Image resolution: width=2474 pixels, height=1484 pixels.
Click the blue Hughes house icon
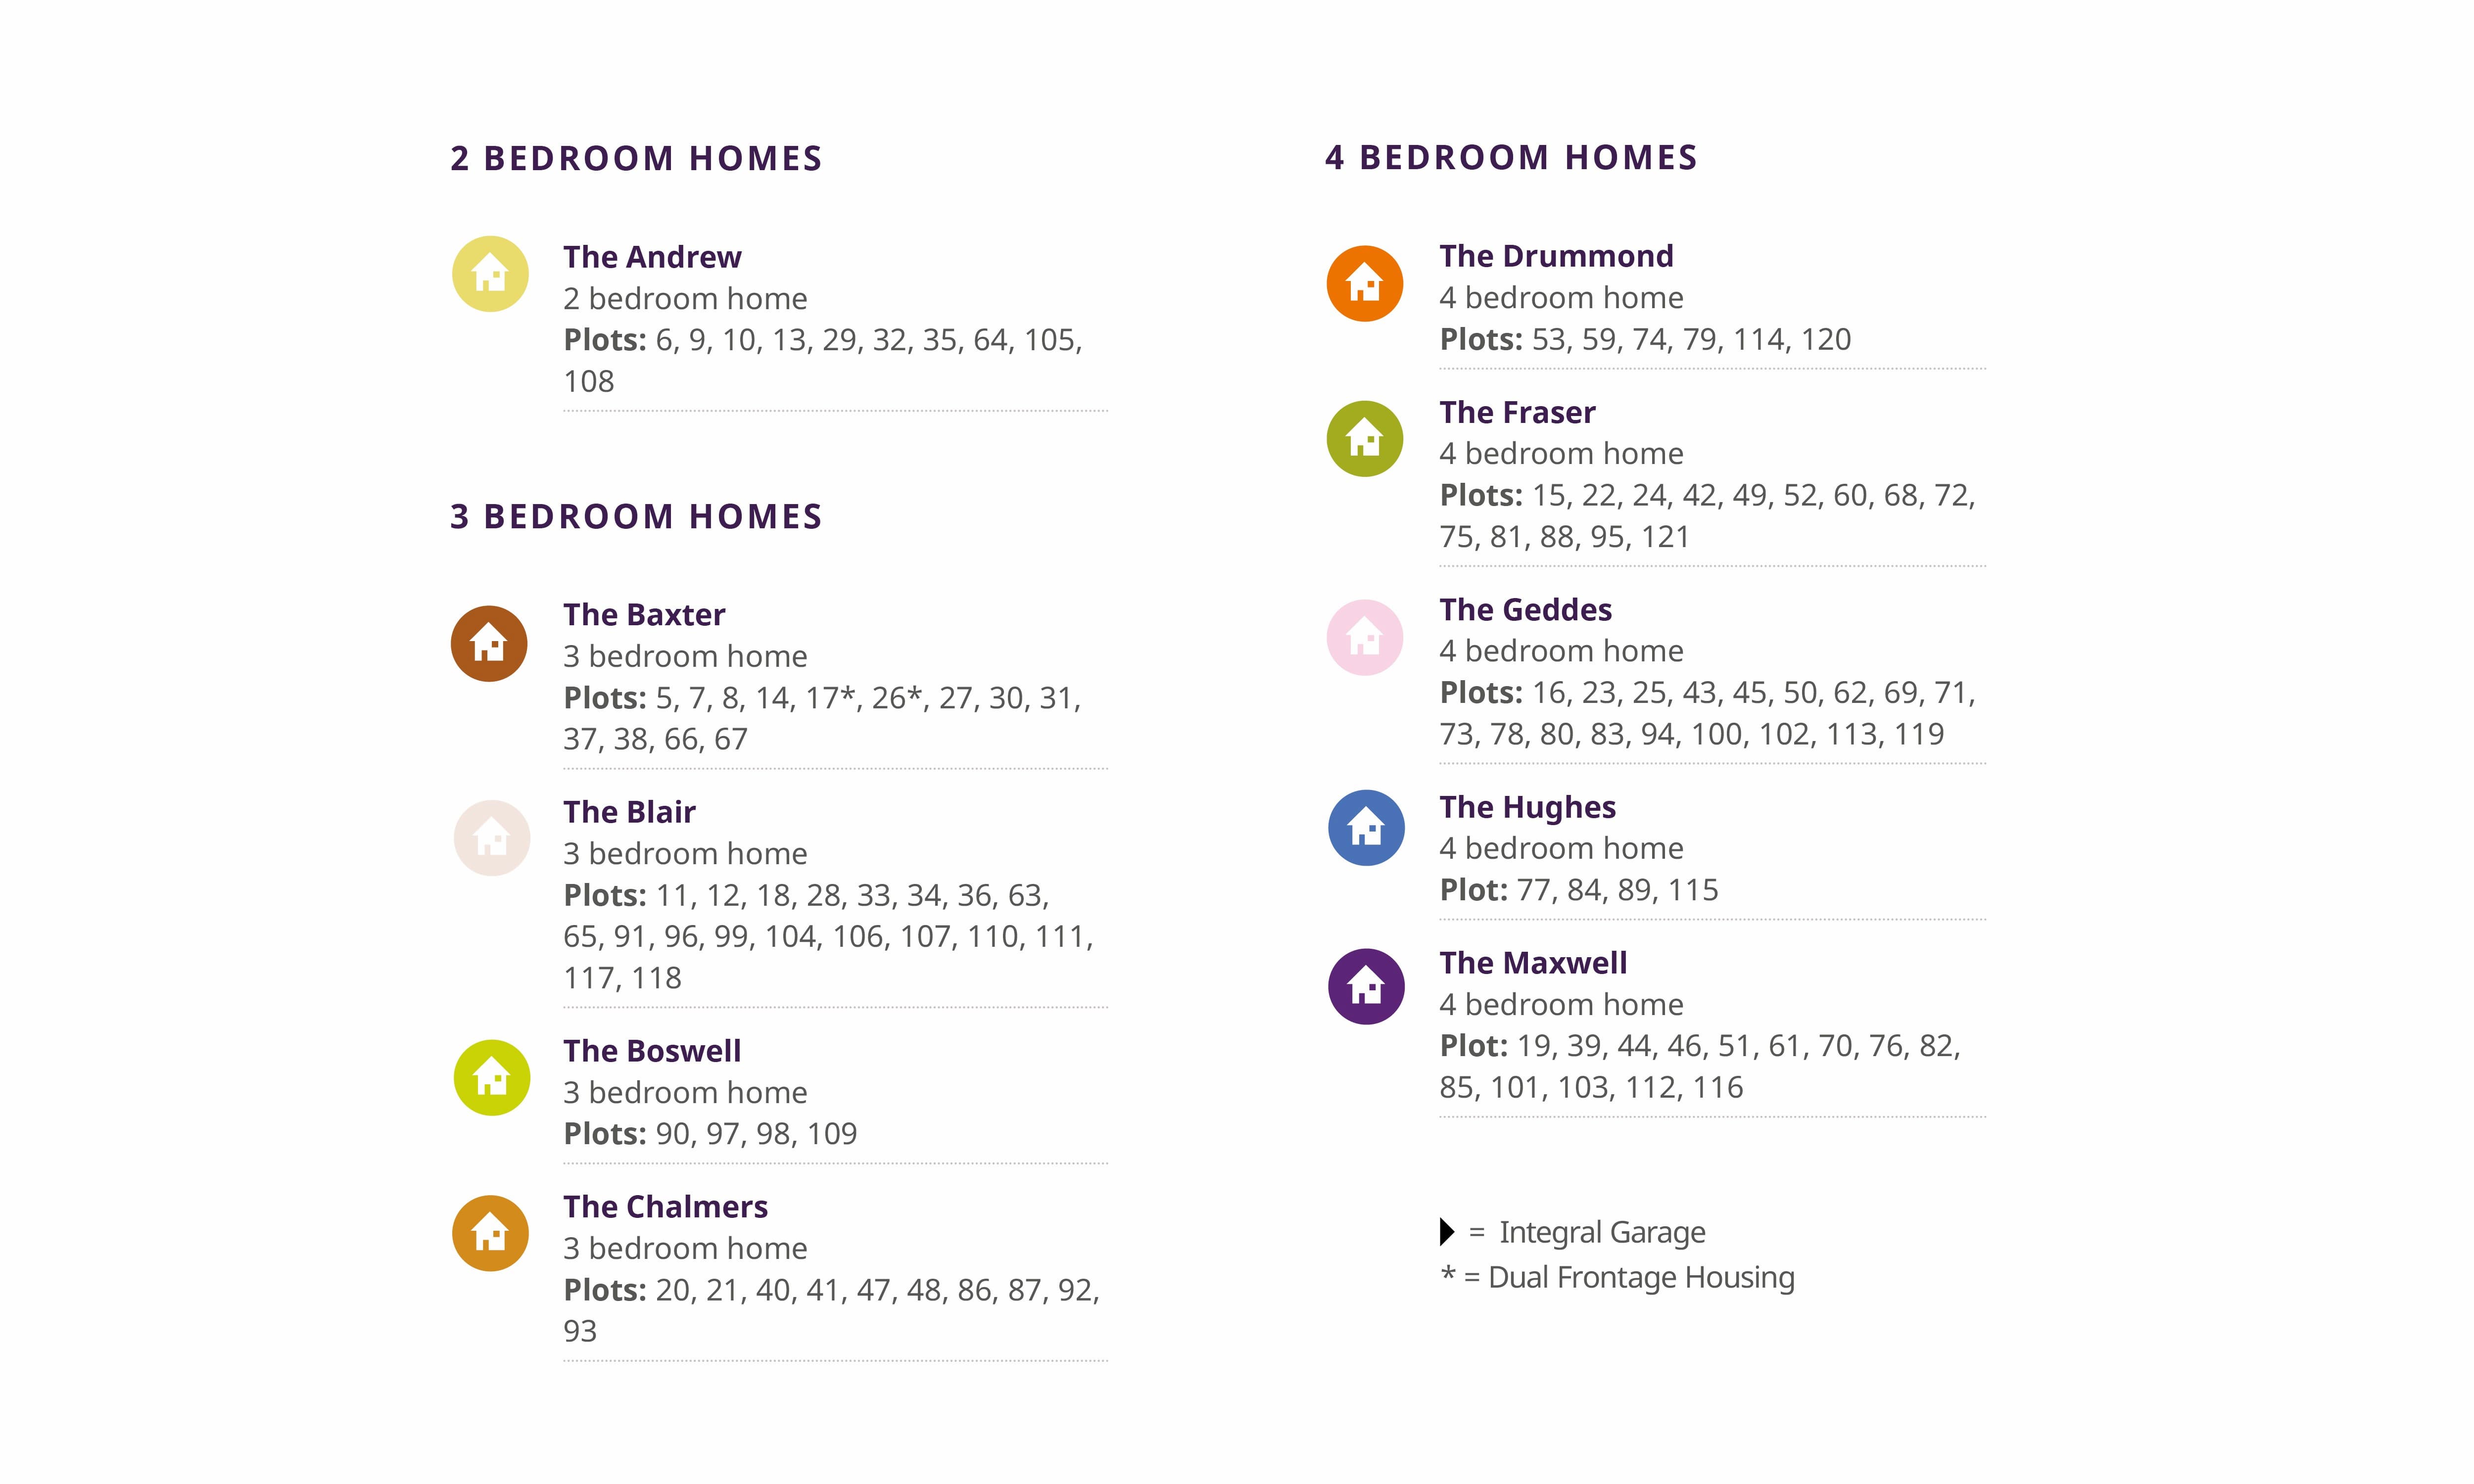pyautogui.click(x=1366, y=828)
